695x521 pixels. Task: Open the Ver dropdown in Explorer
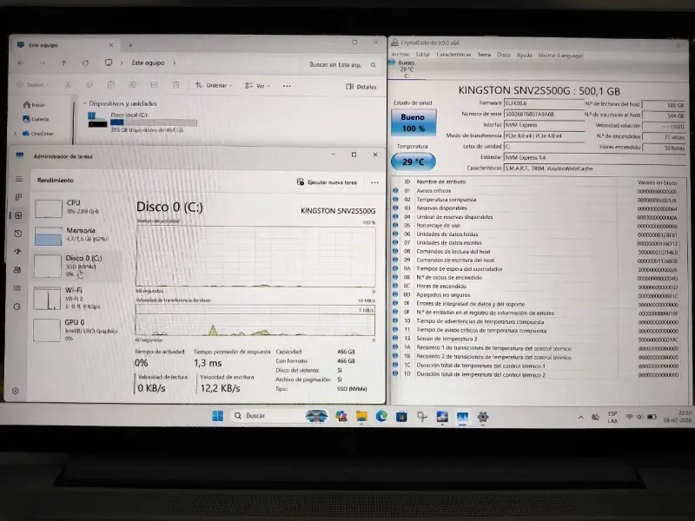[x=257, y=85]
